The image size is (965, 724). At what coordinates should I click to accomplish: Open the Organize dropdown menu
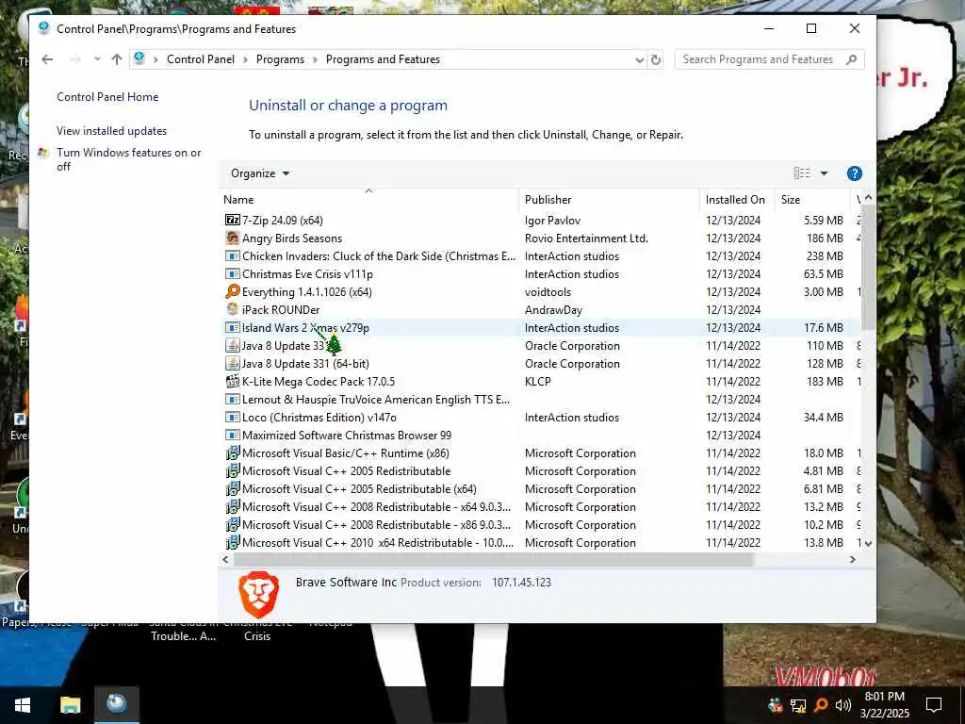pos(260,173)
